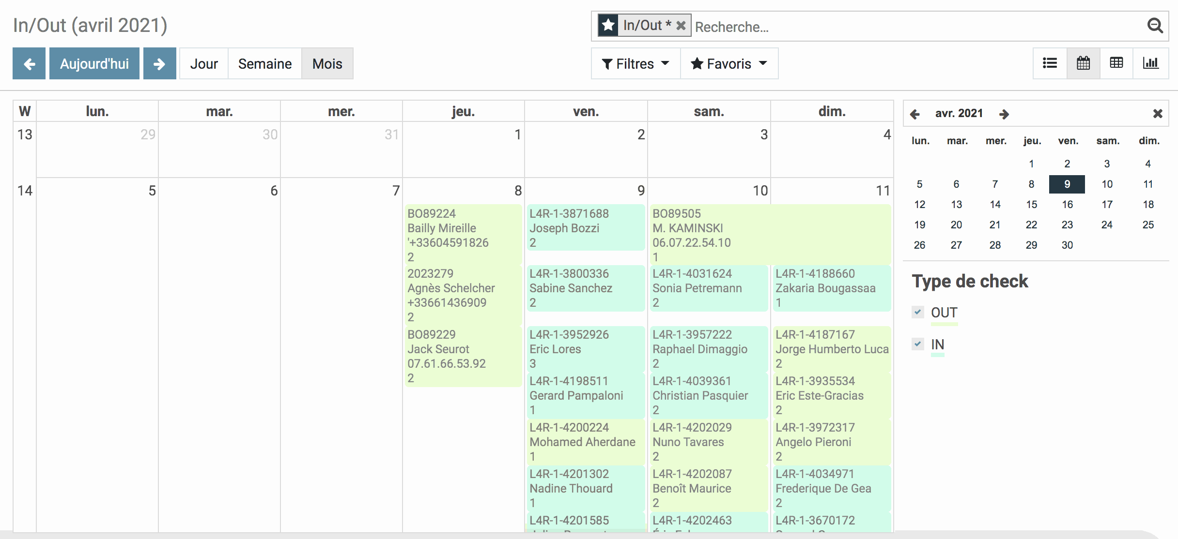
Task: Open the Favoris dropdown
Action: pos(728,63)
